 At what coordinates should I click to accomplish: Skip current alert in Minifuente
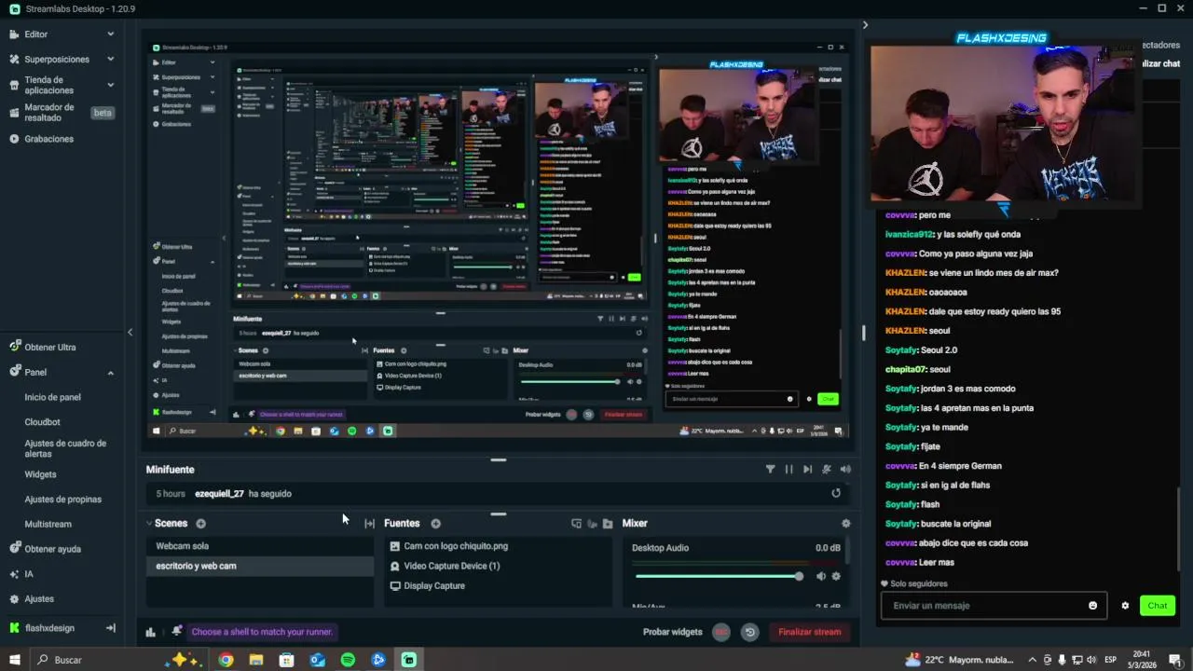coord(807,470)
